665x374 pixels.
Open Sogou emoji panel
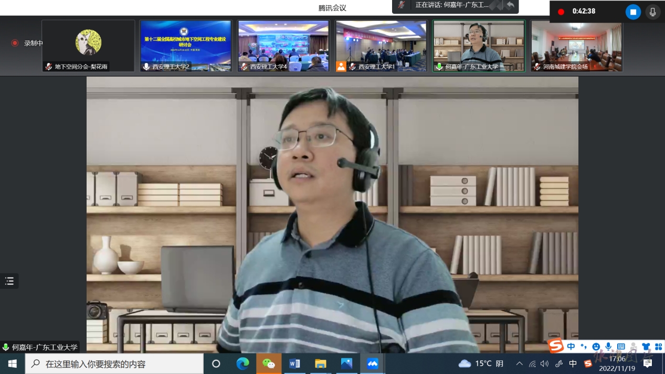[x=596, y=346]
